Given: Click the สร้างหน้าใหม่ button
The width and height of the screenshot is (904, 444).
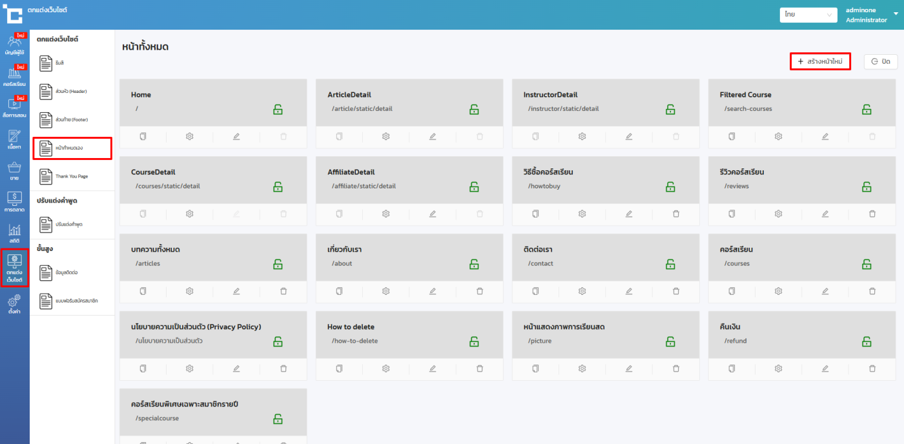Looking at the screenshot, I should click(820, 61).
